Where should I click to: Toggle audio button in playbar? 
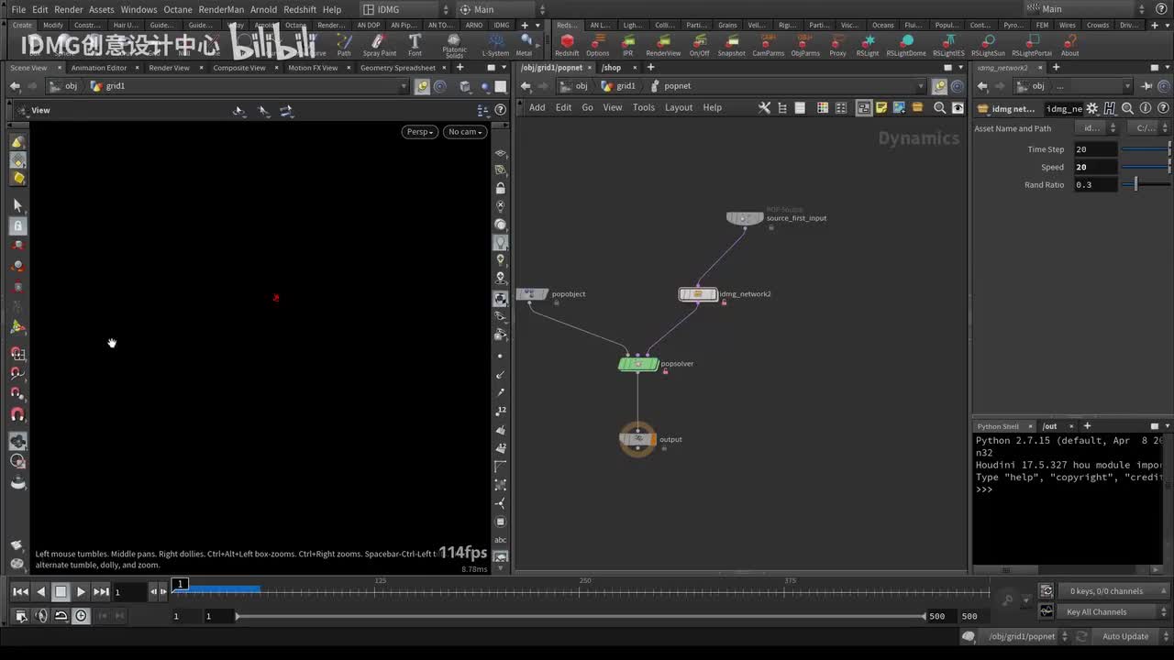pos(40,616)
